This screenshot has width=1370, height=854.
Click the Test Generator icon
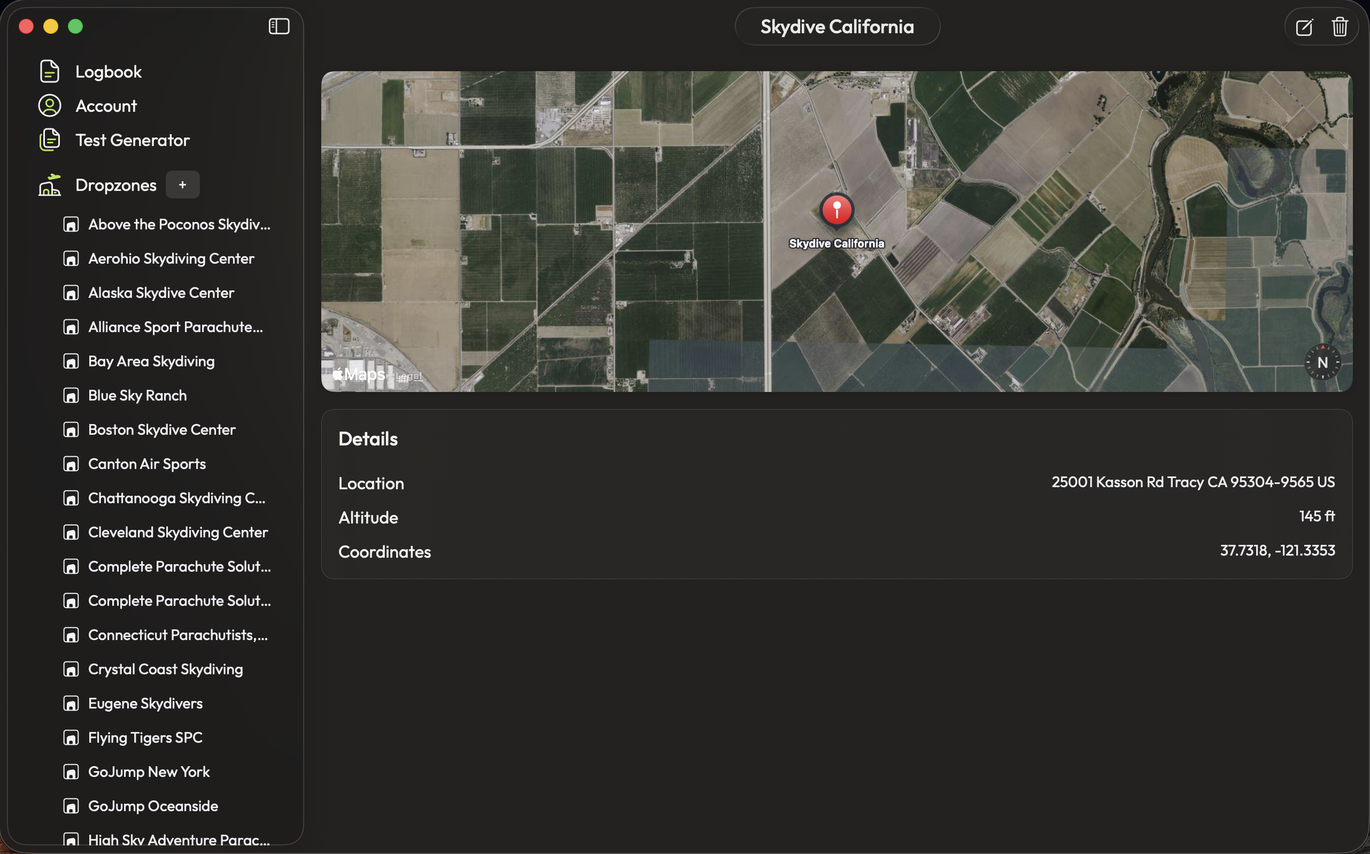pos(50,140)
